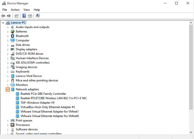Click the Keyboards category icon
The height and width of the screenshot is (139, 194).
coord(12,71)
